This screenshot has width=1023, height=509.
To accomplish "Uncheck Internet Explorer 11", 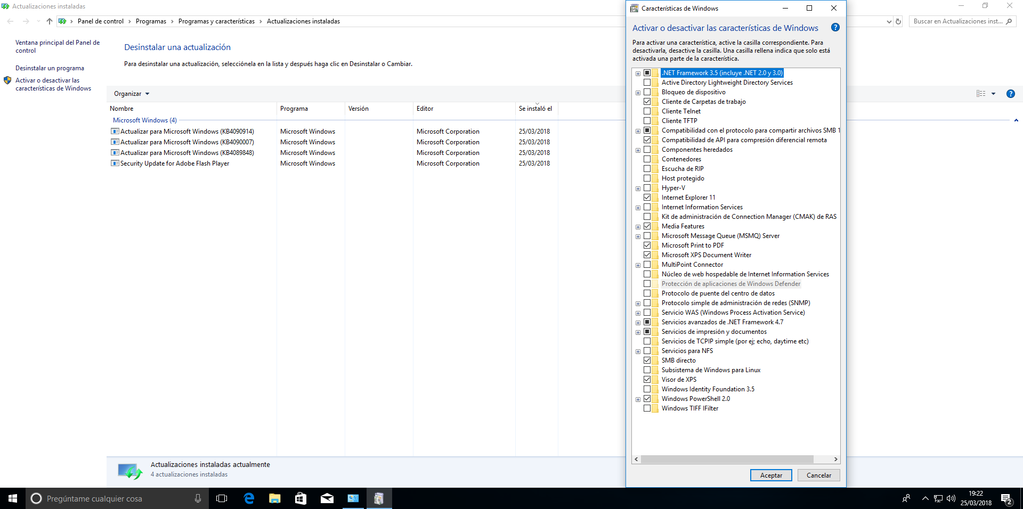I will (x=647, y=198).
